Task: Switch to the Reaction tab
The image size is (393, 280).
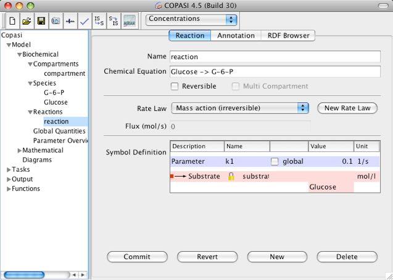Action: click(x=190, y=36)
